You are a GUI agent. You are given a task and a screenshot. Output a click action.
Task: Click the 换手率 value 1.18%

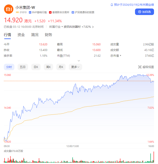(x=44, y=56)
